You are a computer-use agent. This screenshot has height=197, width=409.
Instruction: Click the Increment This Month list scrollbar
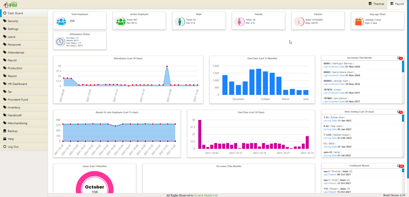point(403,67)
